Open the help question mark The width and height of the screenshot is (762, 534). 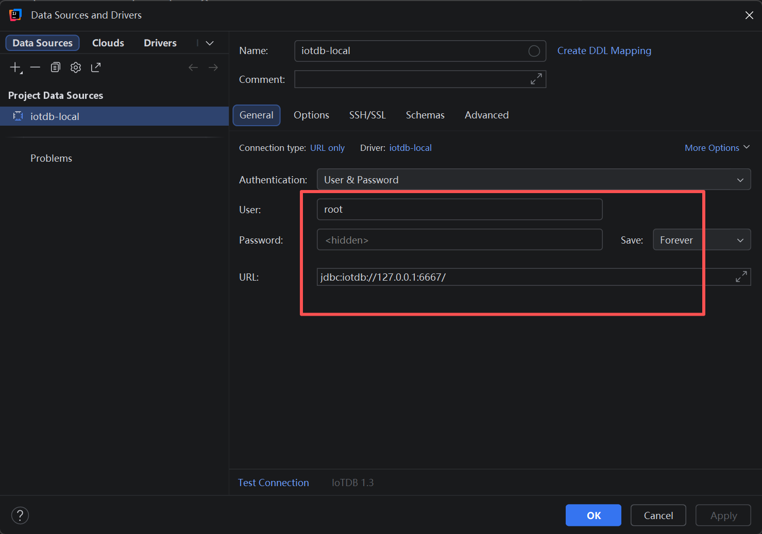tap(20, 515)
